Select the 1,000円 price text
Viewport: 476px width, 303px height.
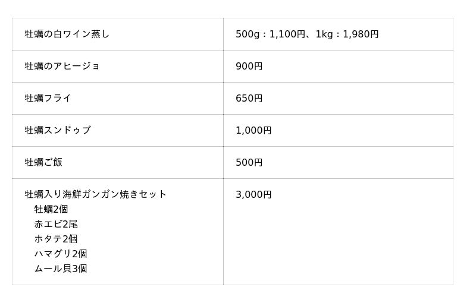(x=253, y=131)
